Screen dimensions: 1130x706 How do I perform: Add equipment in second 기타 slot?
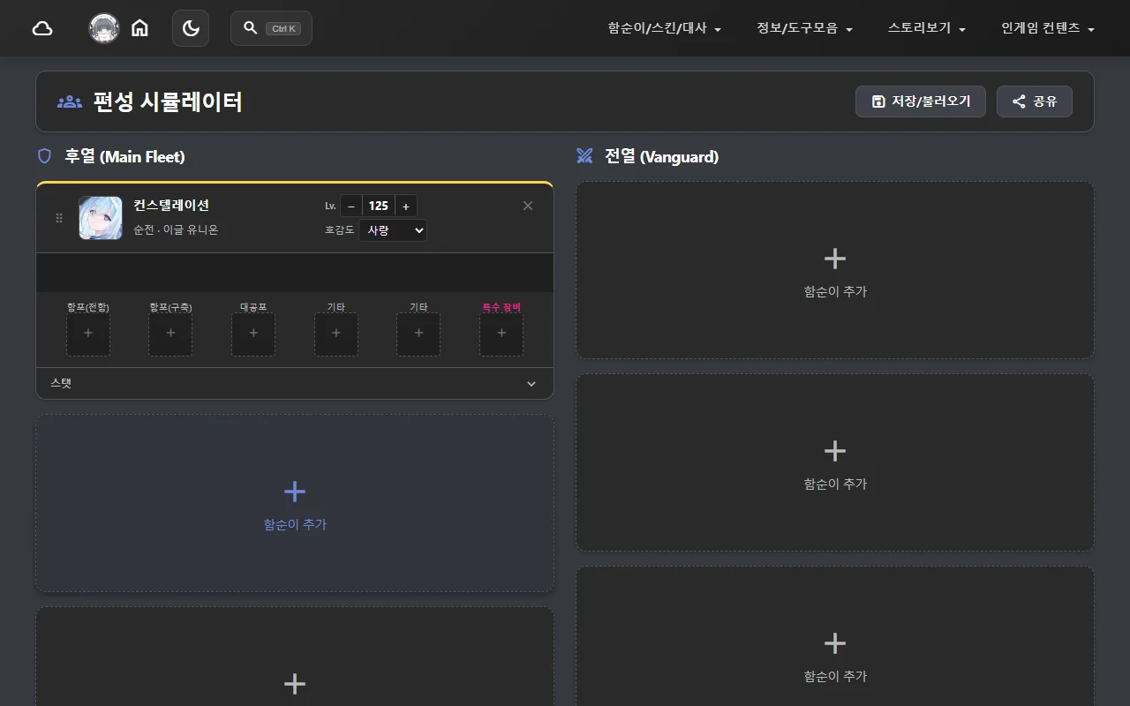[x=418, y=334]
